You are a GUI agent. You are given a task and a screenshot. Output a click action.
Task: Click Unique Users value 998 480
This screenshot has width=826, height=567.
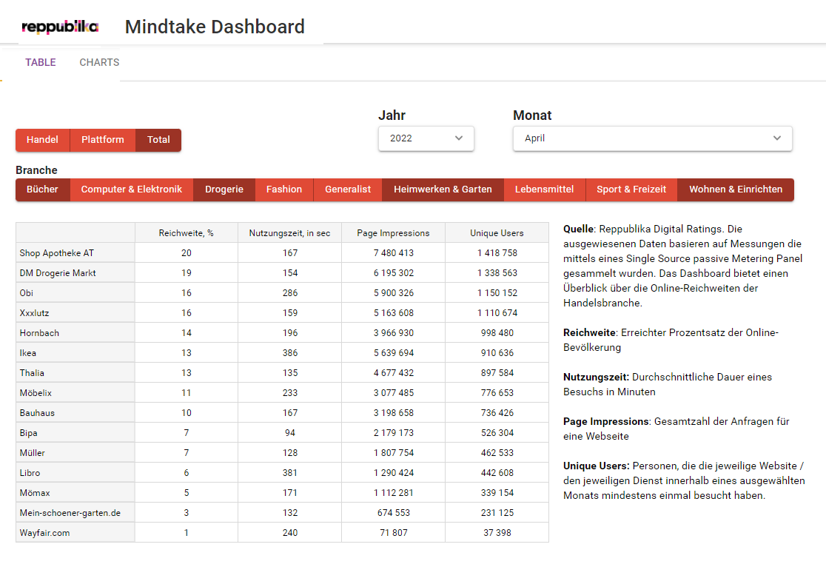tap(497, 333)
